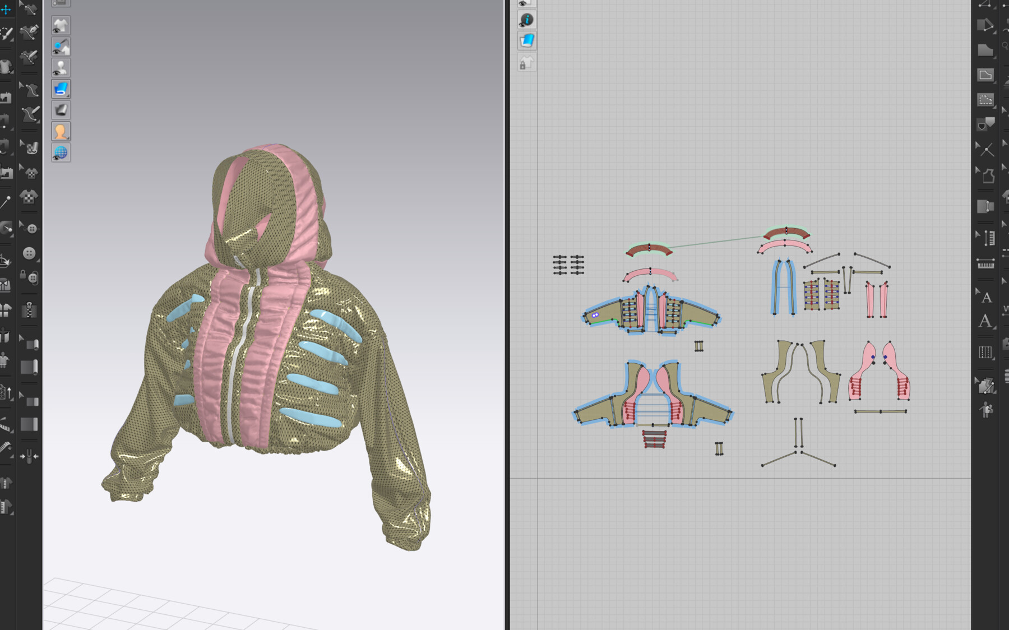Screen dimensions: 1009x630
Task: Open avatar display icon's corner sub-menu
Action: click(69, 136)
